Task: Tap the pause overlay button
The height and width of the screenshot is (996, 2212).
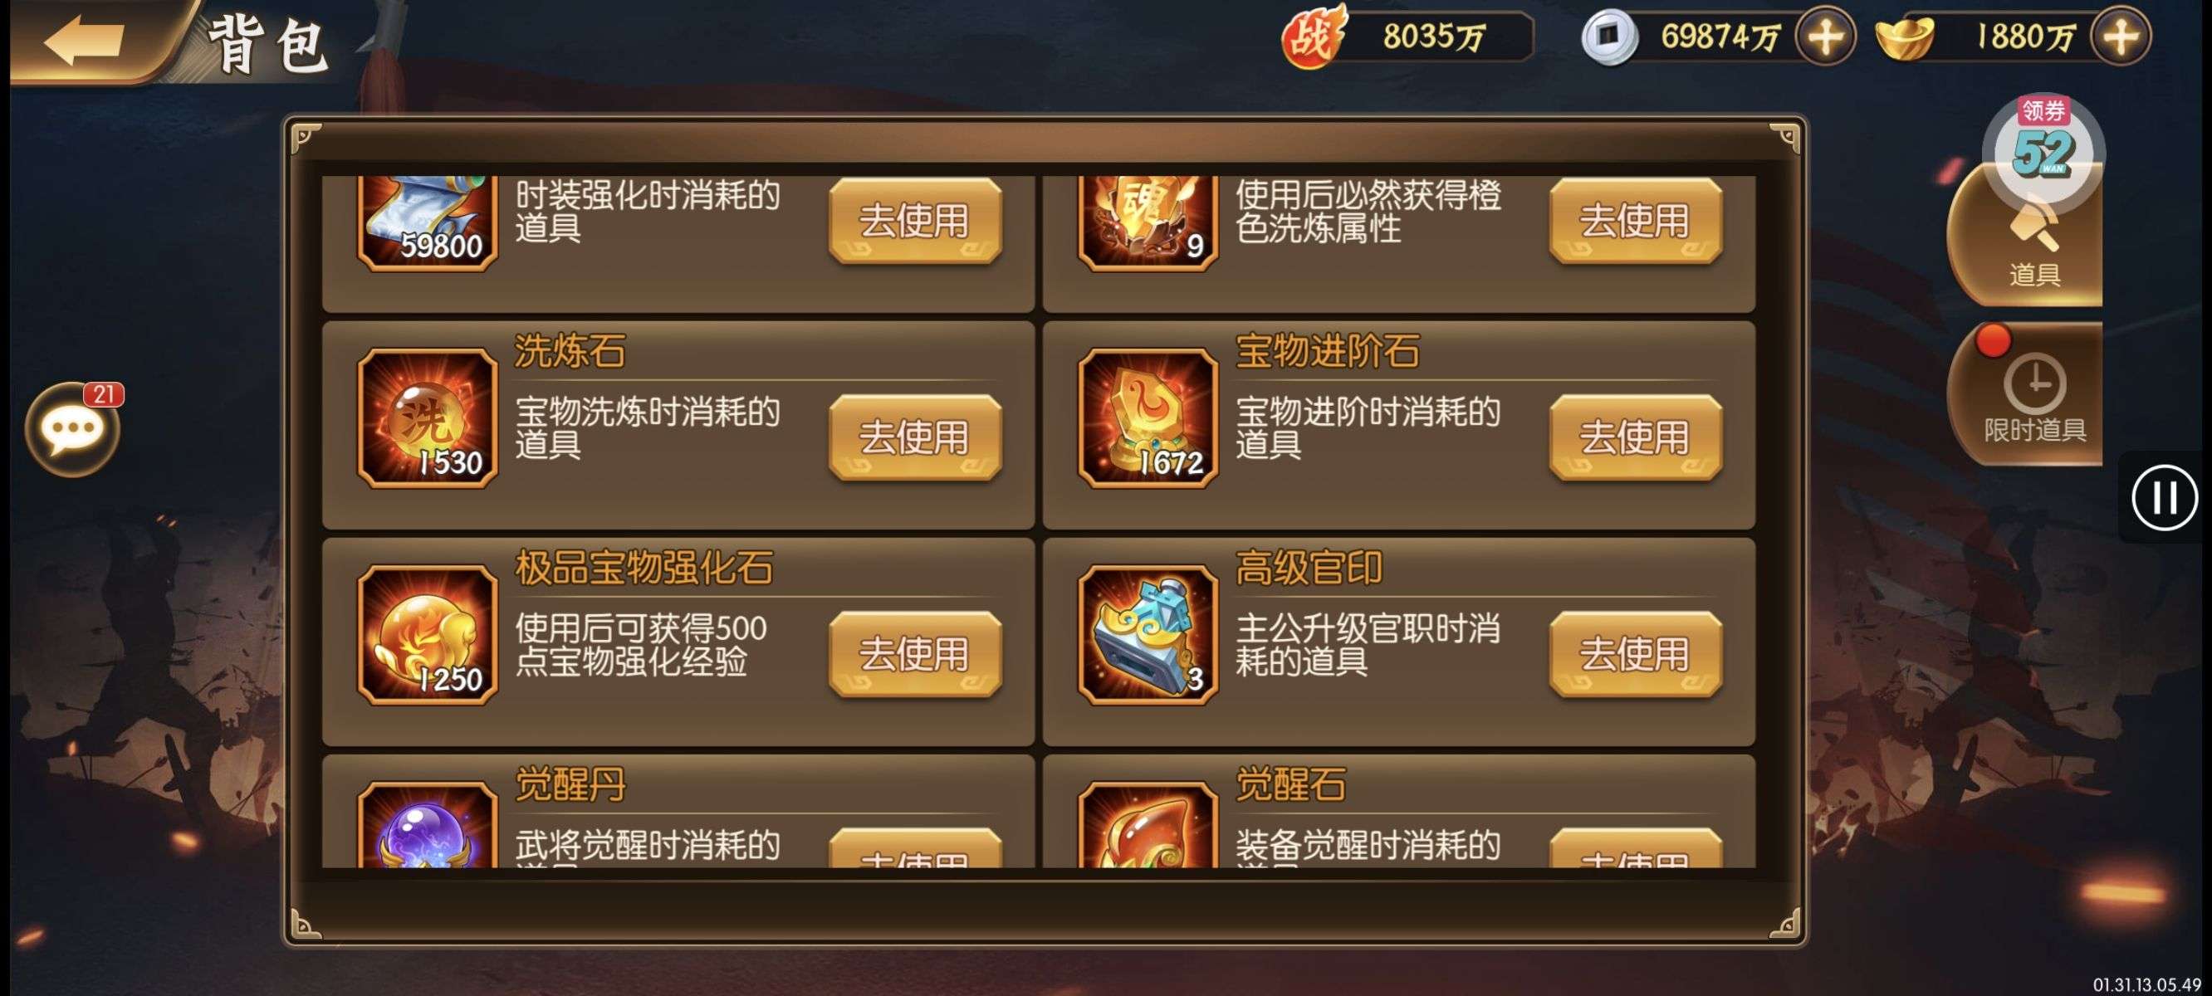Action: pos(2164,497)
